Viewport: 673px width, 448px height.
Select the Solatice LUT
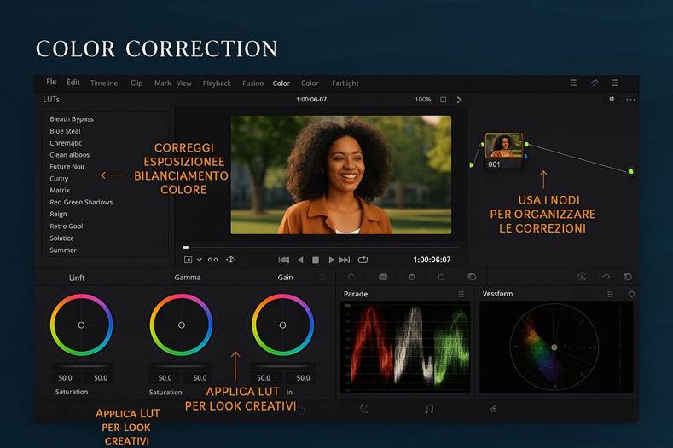61,238
